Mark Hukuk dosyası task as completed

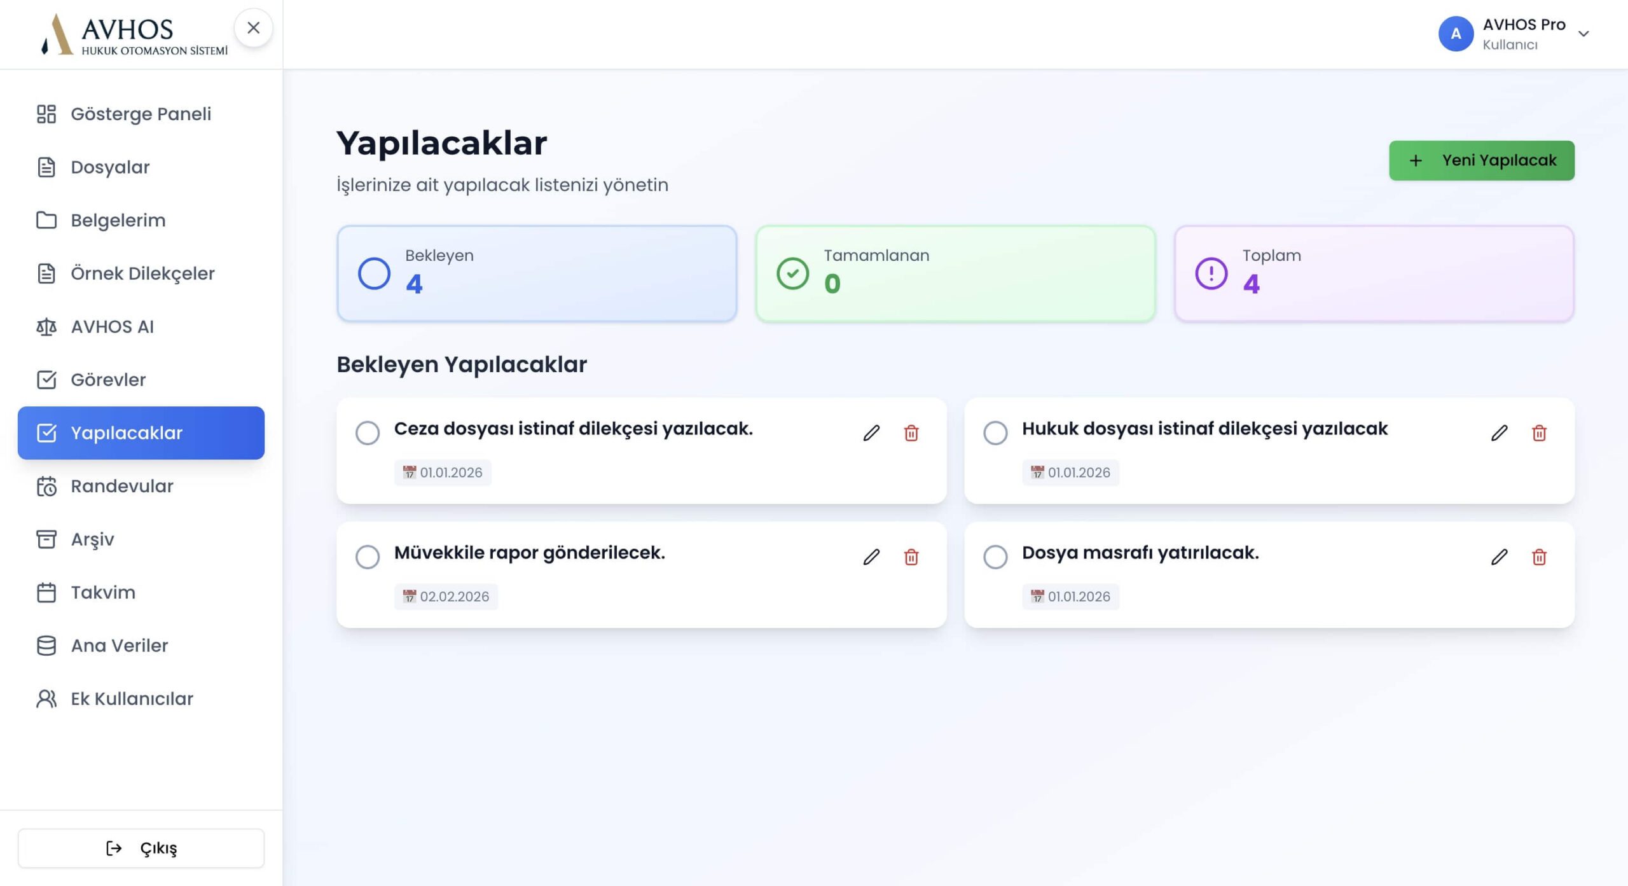(x=995, y=433)
